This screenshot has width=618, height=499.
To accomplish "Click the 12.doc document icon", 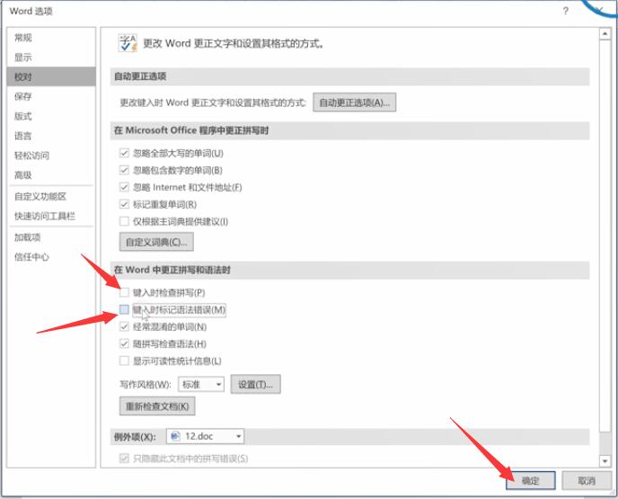I will click(x=176, y=436).
